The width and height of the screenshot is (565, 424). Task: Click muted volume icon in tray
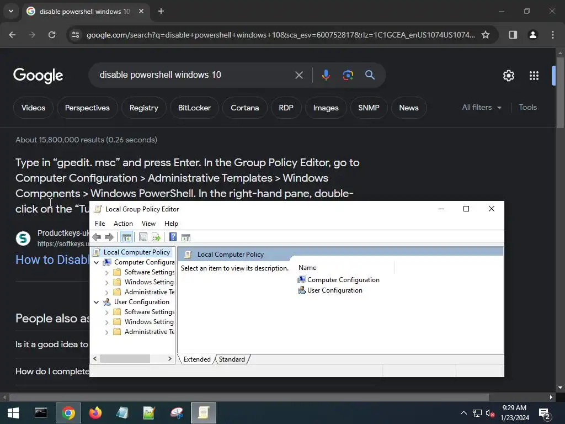pos(490,413)
